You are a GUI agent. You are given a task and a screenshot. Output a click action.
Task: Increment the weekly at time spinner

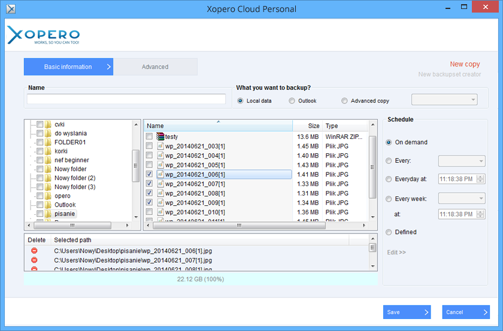click(480, 212)
